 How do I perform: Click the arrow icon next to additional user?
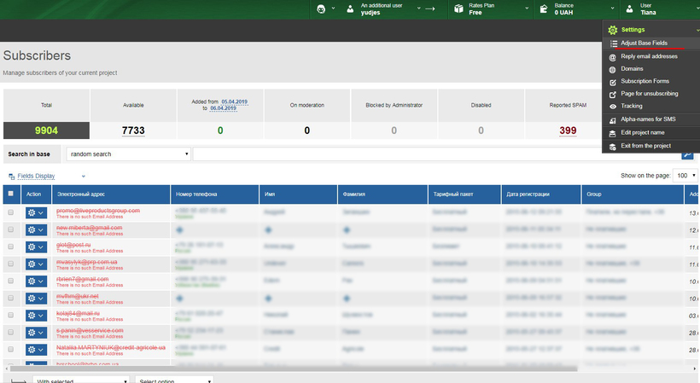tap(430, 9)
